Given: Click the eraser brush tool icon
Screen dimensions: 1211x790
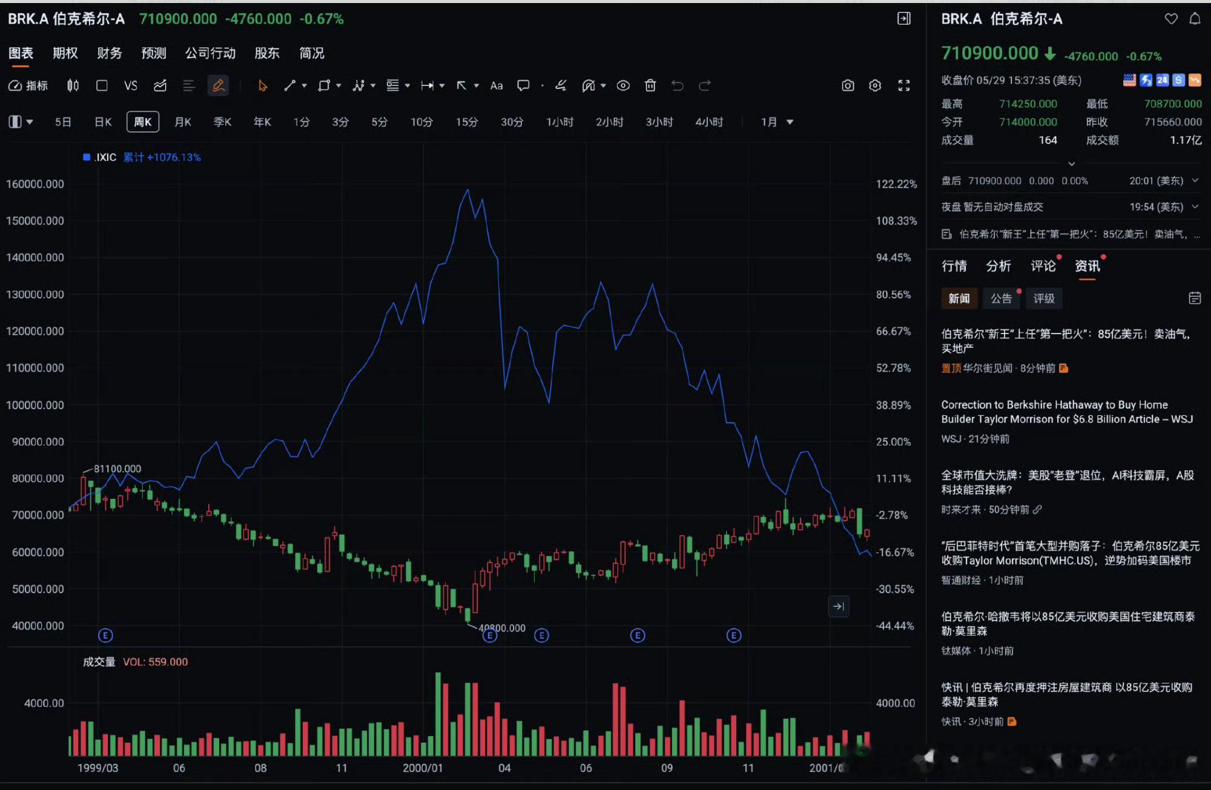Looking at the screenshot, I should [561, 85].
